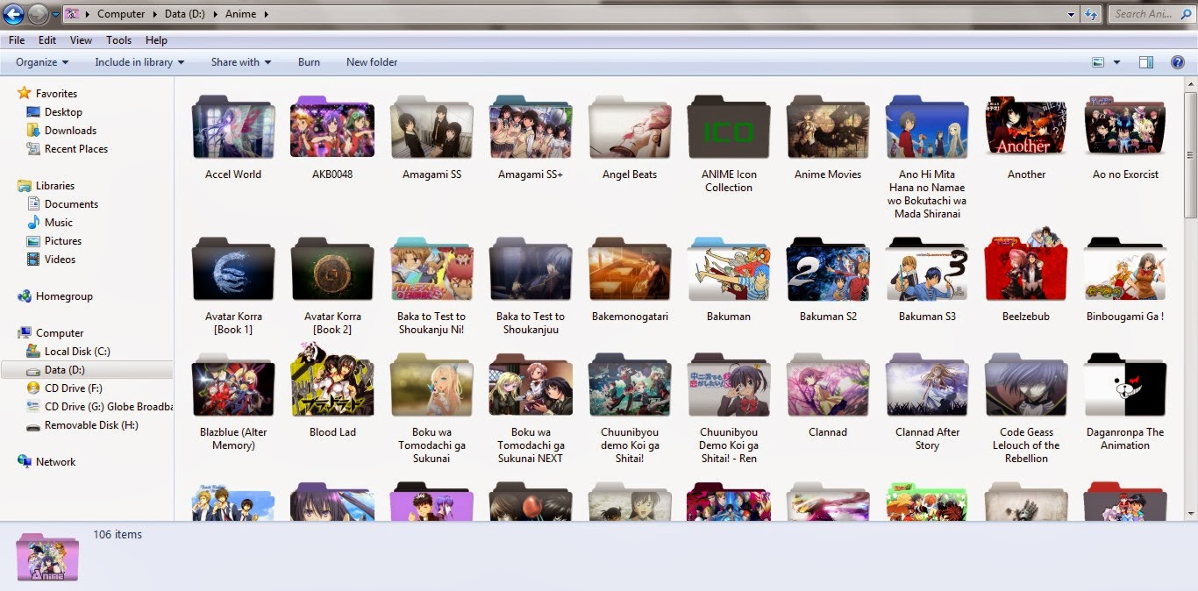1198x591 pixels.
Task: Open Baka to Test to Shoukanju Ni! folder
Action: click(x=431, y=269)
